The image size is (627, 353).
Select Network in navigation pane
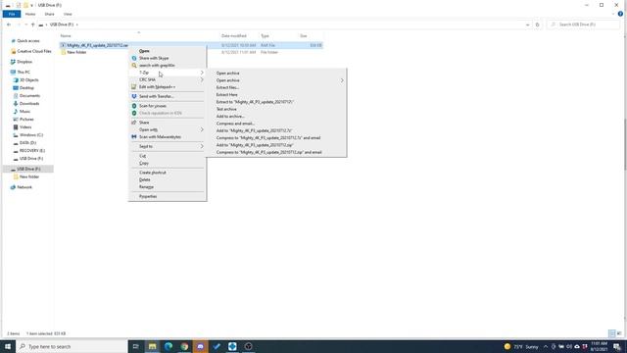click(24, 187)
